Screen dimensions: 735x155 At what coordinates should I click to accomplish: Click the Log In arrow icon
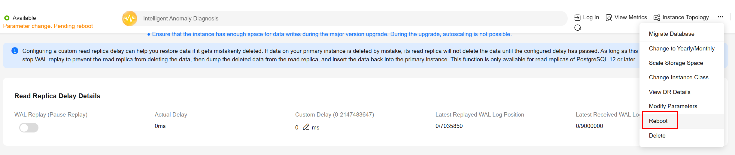[577, 18]
